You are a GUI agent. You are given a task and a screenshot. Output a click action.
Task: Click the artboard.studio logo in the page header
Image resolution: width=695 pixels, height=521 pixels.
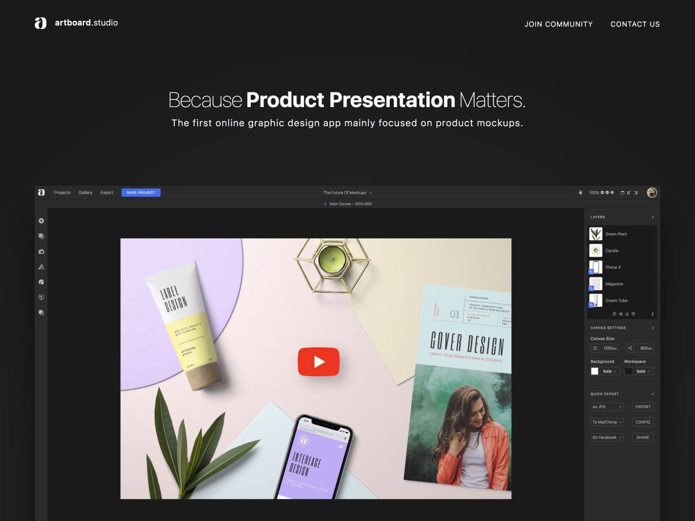tap(76, 23)
